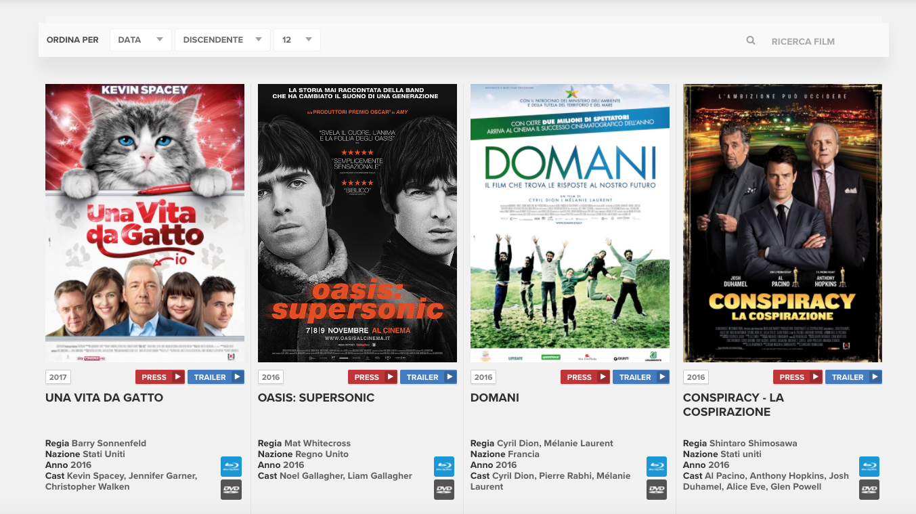This screenshot has height=514, width=916.
Task: Click Blu-ray icon for Conspiracy - La Cospirazione
Action: [869, 467]
